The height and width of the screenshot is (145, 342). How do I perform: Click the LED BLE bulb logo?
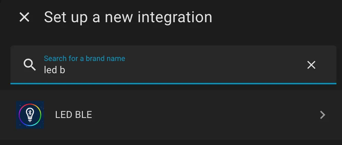click(30, 115)
